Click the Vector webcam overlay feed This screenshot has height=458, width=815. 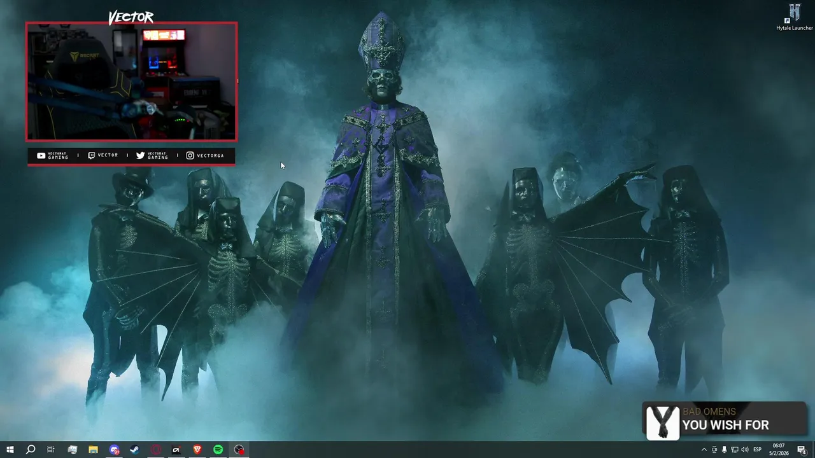(x=131, y=81)
